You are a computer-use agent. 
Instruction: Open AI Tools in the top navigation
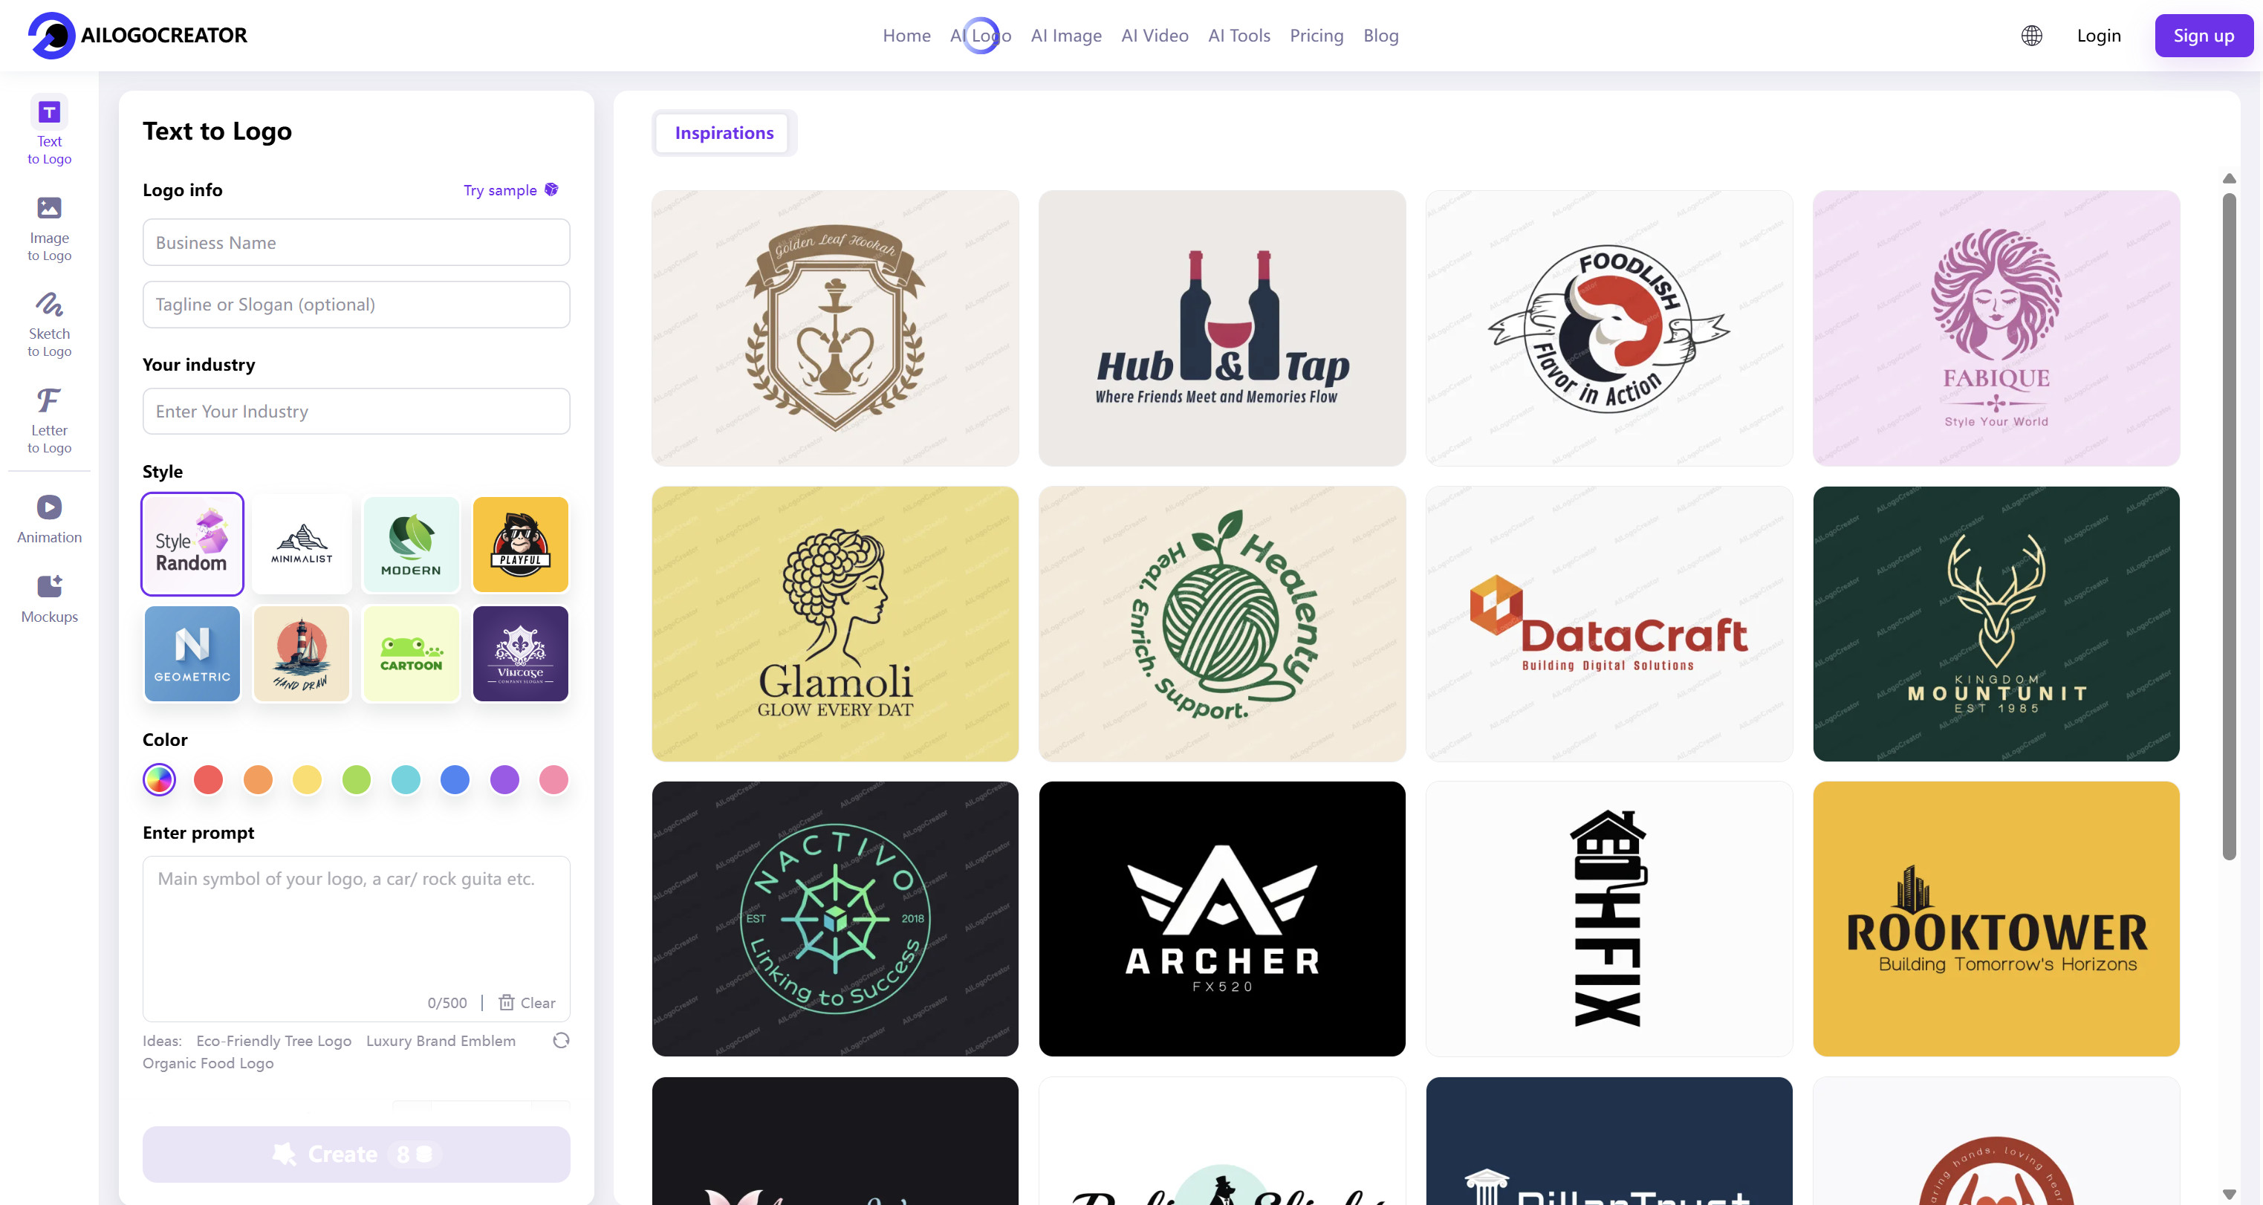(x=1238, y=36)
